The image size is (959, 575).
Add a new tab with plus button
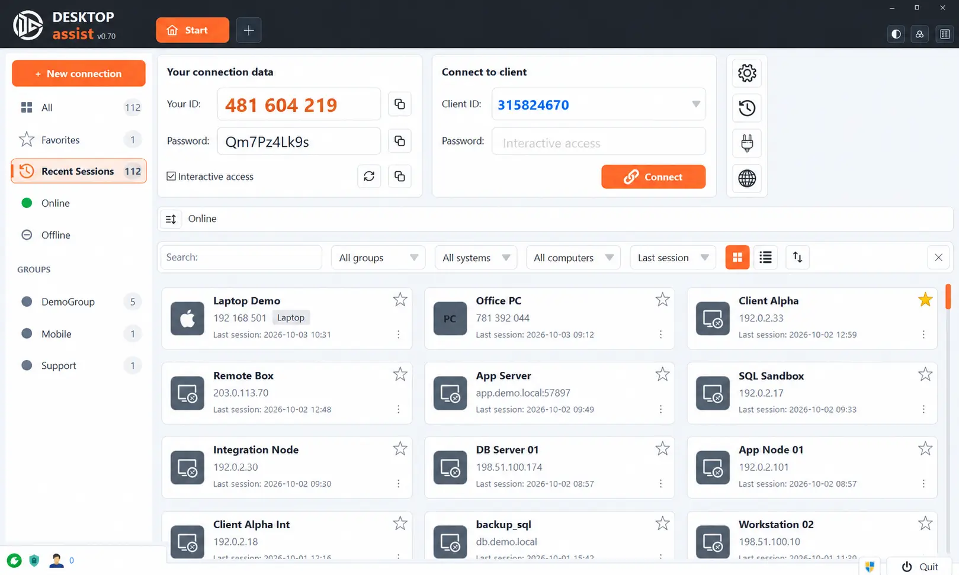point(249,30)
